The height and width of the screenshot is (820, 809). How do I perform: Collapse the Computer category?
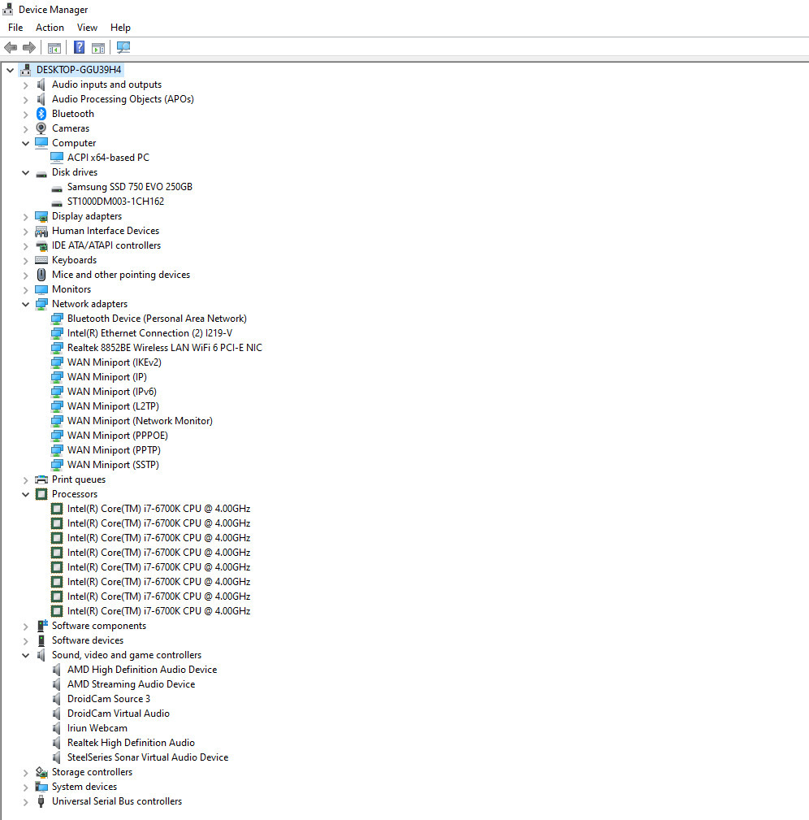(26, 143)
